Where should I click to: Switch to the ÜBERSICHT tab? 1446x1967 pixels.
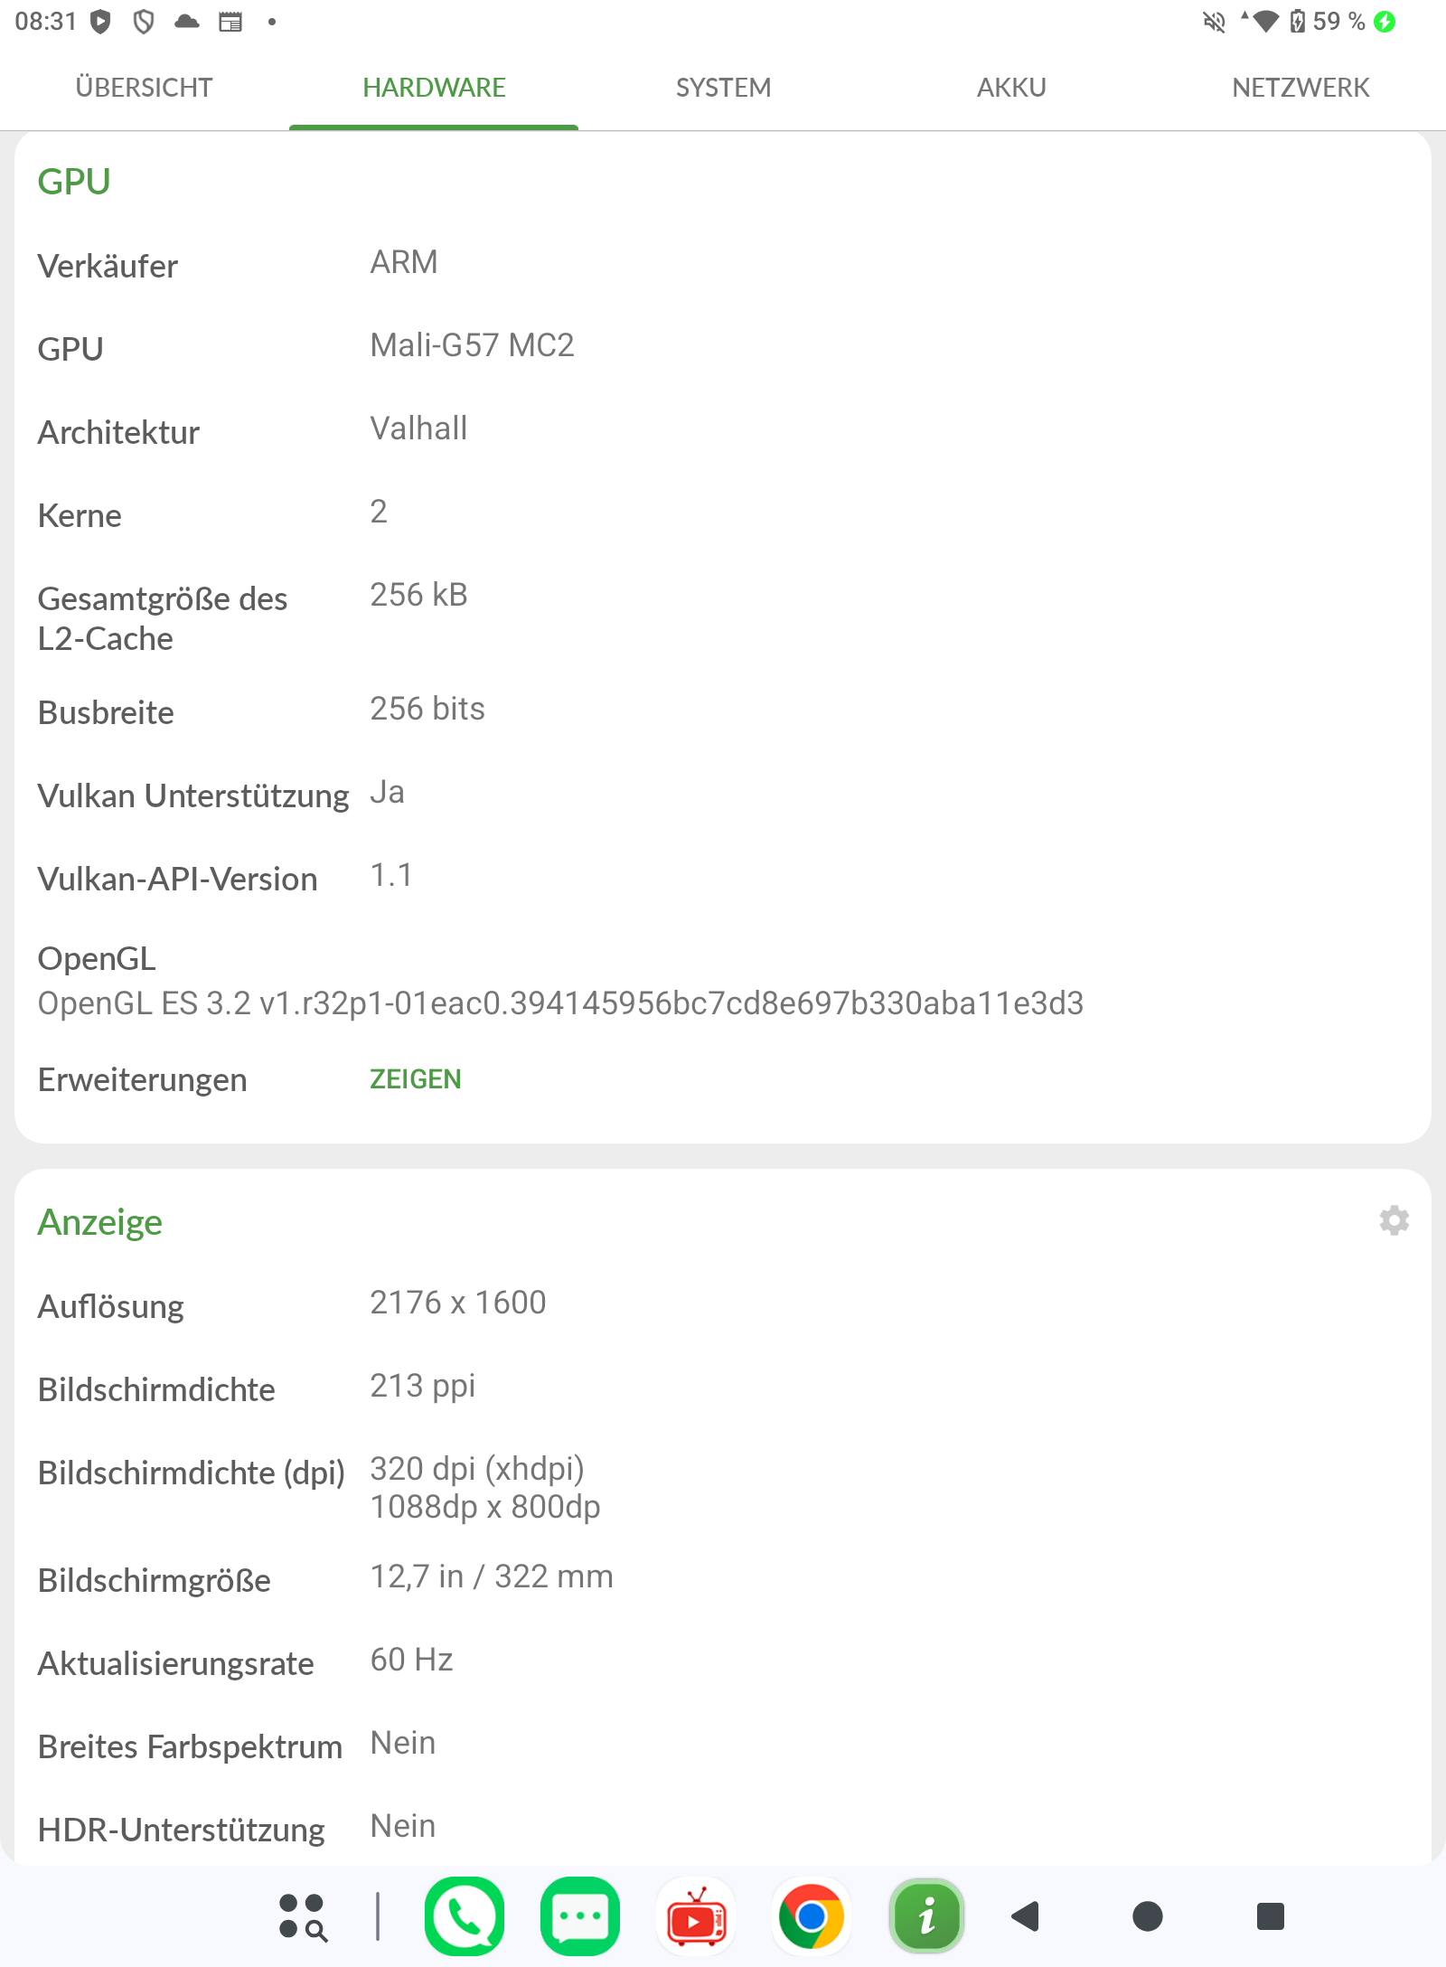pos(145,88)
